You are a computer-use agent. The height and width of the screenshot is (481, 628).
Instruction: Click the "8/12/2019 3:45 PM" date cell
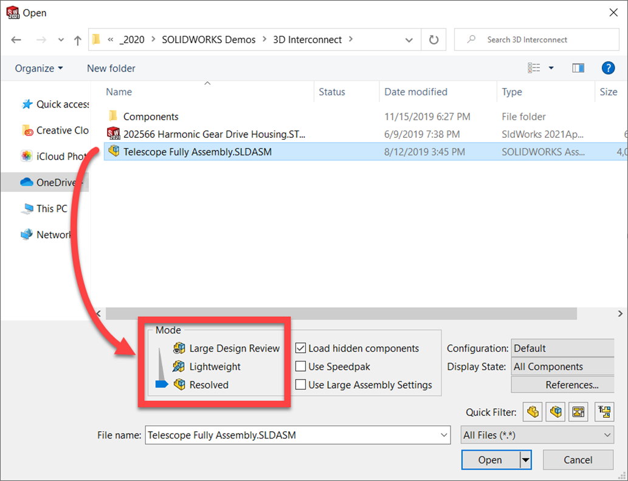tap(424, 152)
